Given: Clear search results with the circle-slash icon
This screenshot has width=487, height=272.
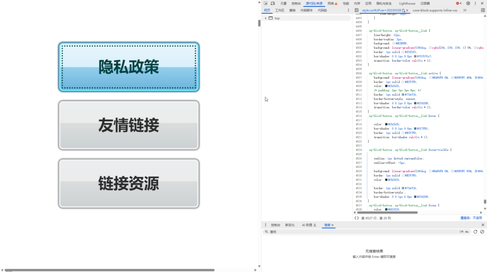Looking at the screenshot, I should [482, 232].
